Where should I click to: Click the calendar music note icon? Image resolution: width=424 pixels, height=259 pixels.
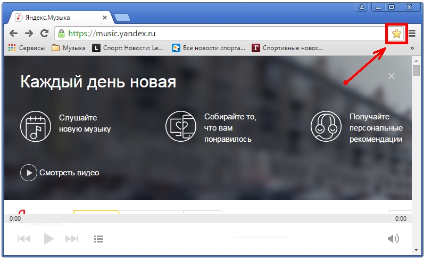pos(36,126)
